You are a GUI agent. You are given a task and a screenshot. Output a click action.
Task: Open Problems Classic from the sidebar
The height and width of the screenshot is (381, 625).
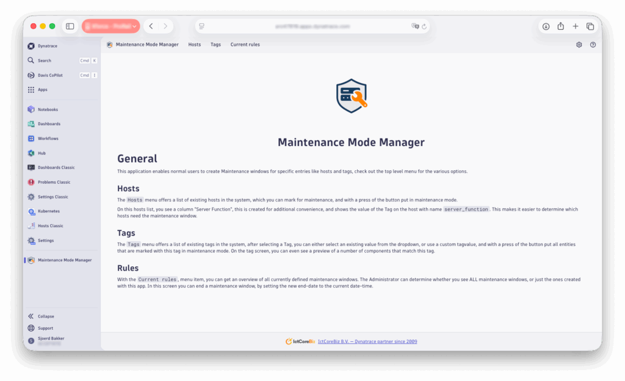[x=54, y=182]
